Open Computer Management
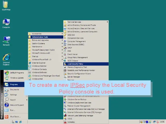 (86, 41)
